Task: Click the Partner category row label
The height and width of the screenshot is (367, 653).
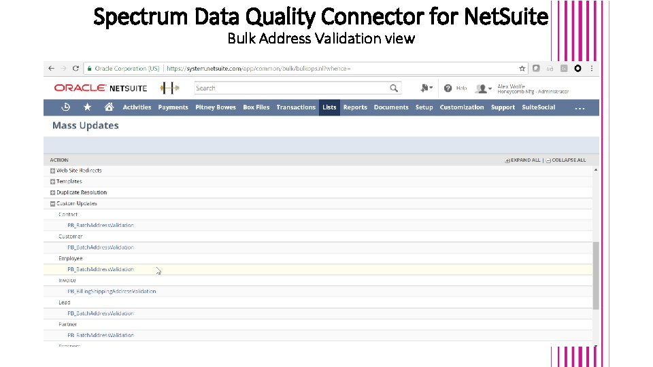Action: click(x=67, y=324)
